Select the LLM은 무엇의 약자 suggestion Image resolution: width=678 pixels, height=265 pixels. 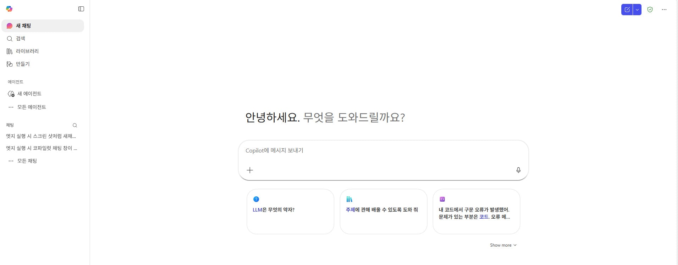(290, 211)
